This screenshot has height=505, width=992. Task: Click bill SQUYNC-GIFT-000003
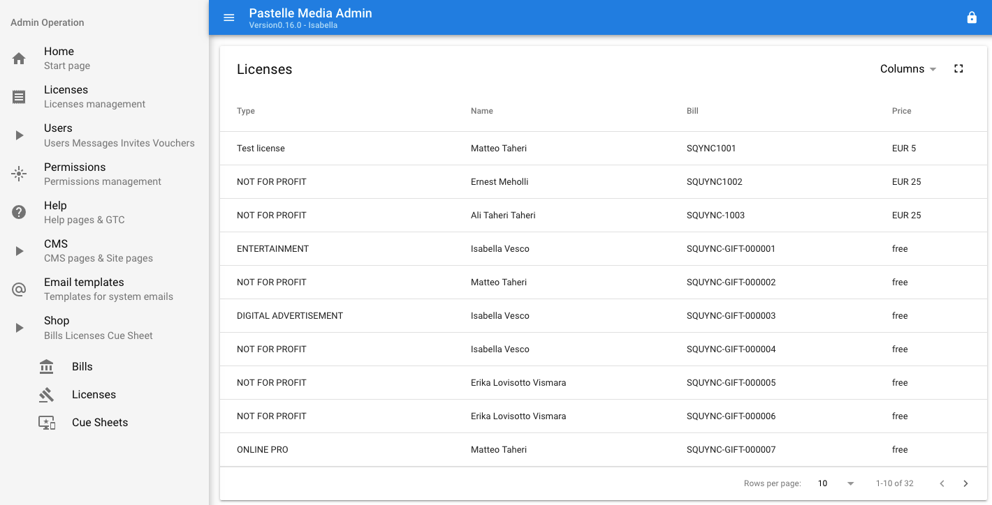coord(731,316)
